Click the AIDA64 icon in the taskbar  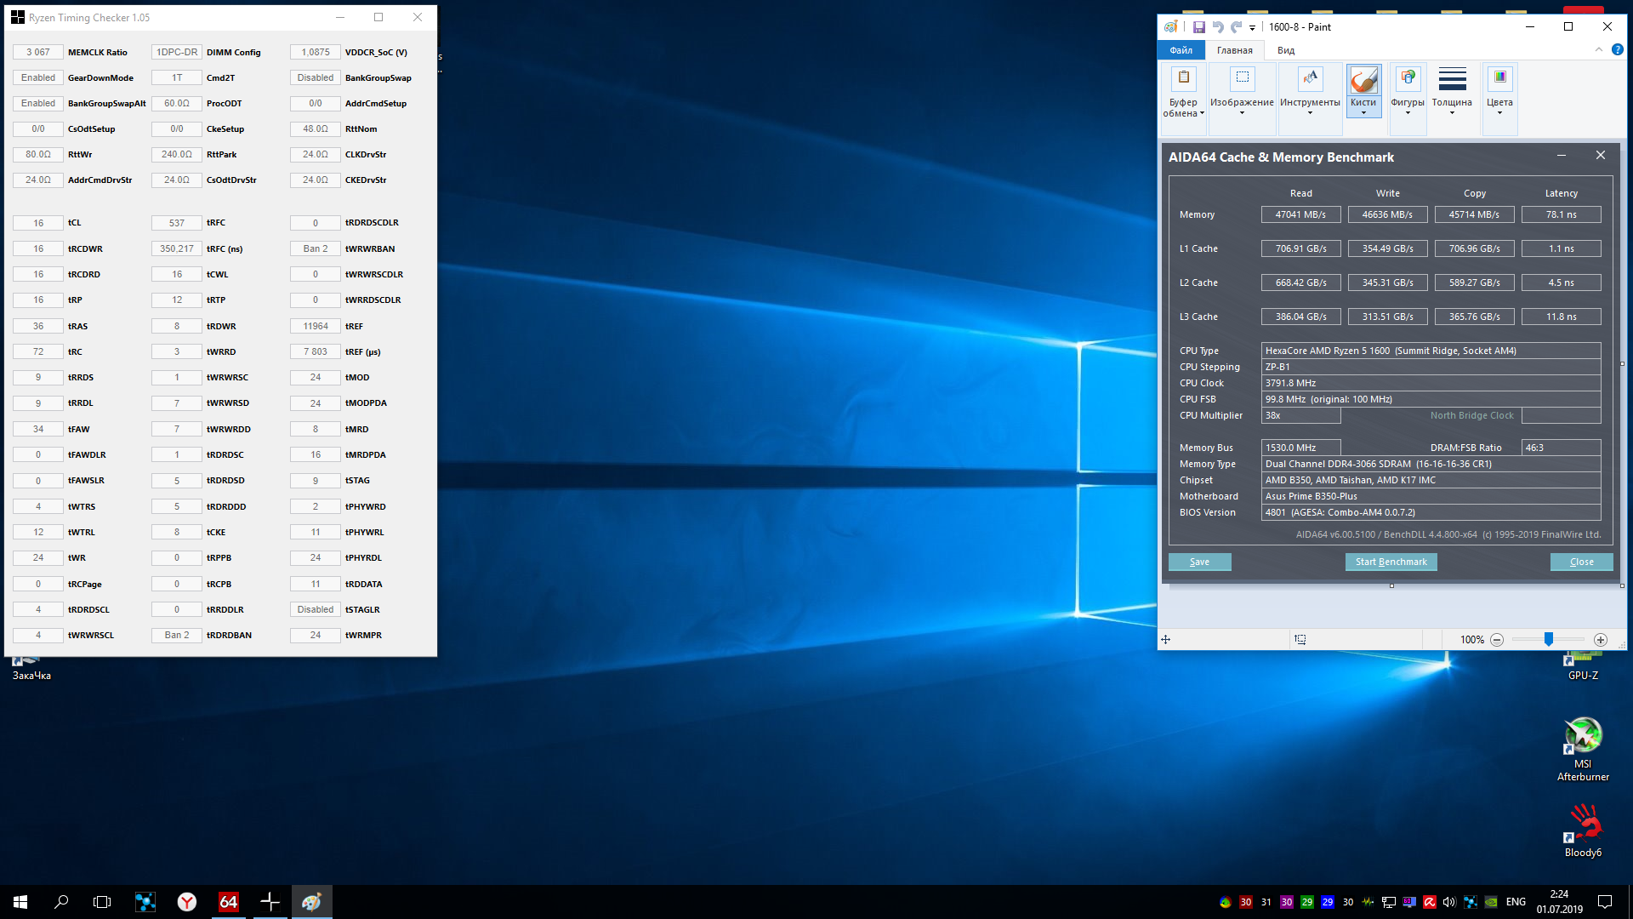coord(229,902)
